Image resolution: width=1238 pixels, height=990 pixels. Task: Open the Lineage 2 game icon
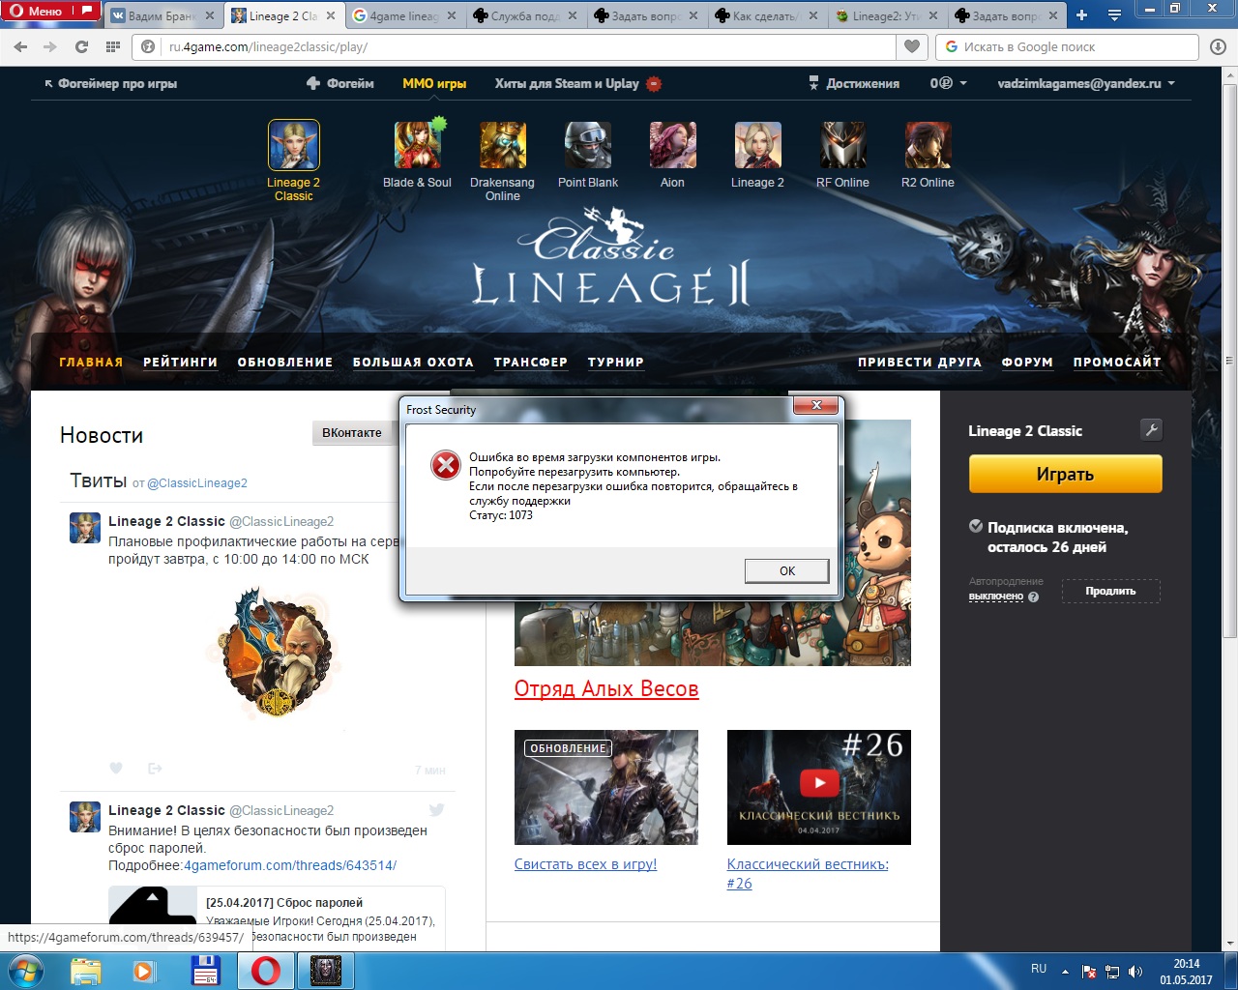tap(757, 146)
